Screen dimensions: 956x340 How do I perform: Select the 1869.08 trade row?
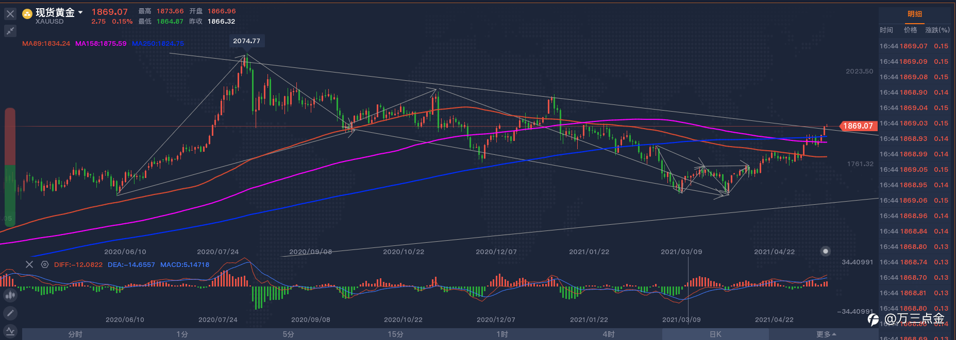pos(915,77)
